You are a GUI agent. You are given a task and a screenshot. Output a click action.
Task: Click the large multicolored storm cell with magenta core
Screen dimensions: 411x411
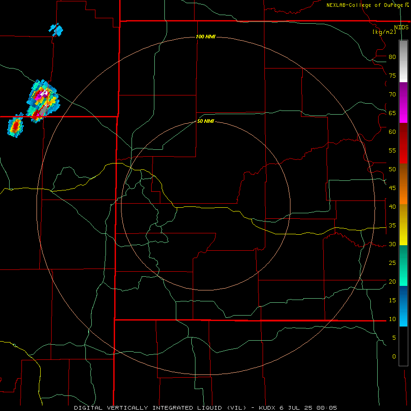point(43,101)
